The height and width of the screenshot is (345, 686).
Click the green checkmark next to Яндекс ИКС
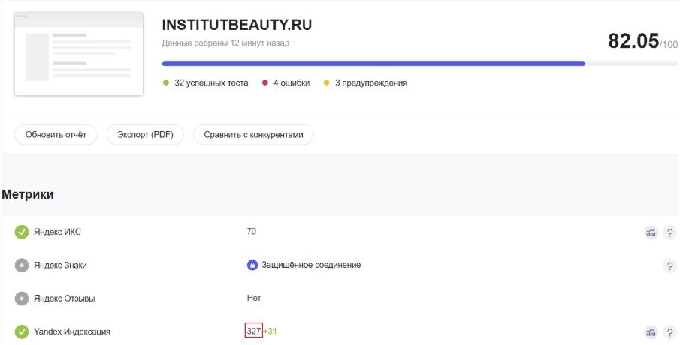click(22, 232)
